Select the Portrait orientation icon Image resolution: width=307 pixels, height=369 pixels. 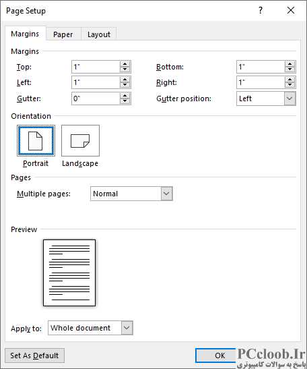[x=36, y=140]
